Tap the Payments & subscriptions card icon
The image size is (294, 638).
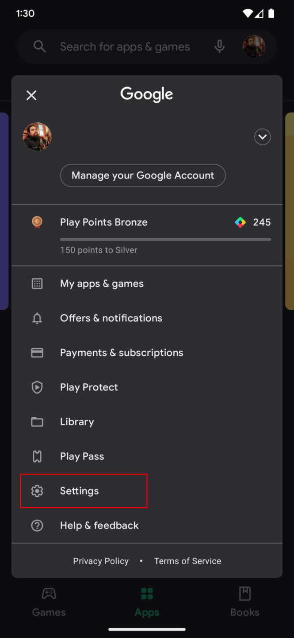[x=37, y=353]
